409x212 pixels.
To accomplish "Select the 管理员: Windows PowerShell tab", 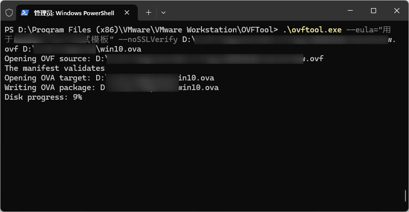I will (x=74, y=13).
